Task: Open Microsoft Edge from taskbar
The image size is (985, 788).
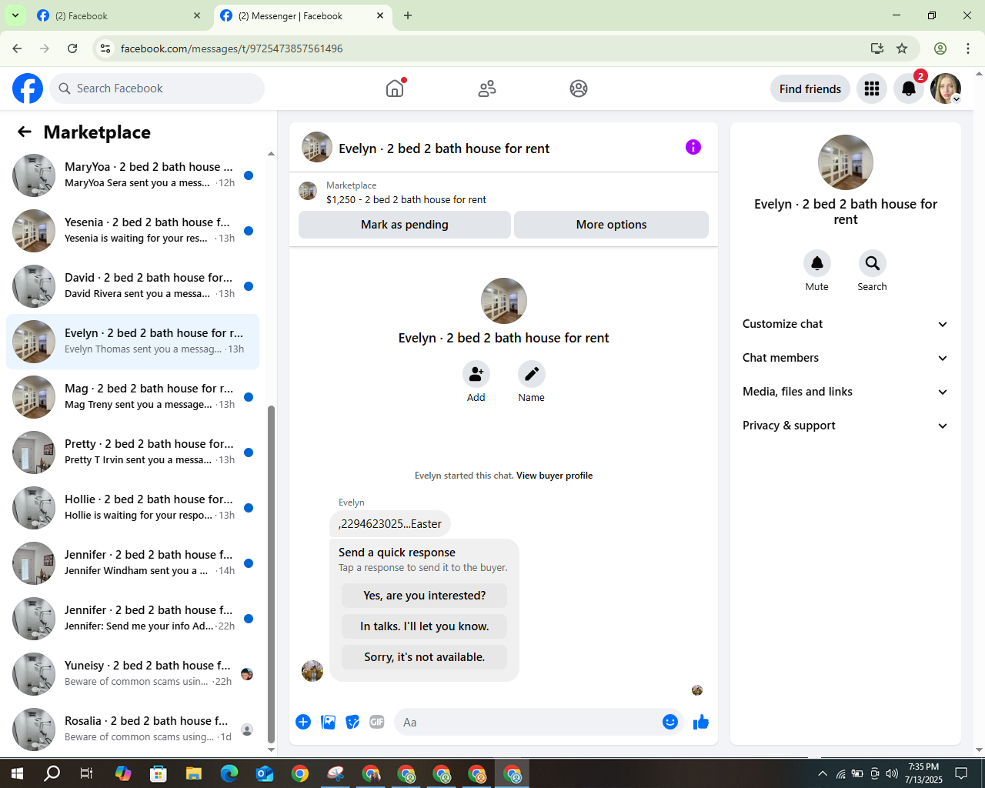Action: coord(229,773)
